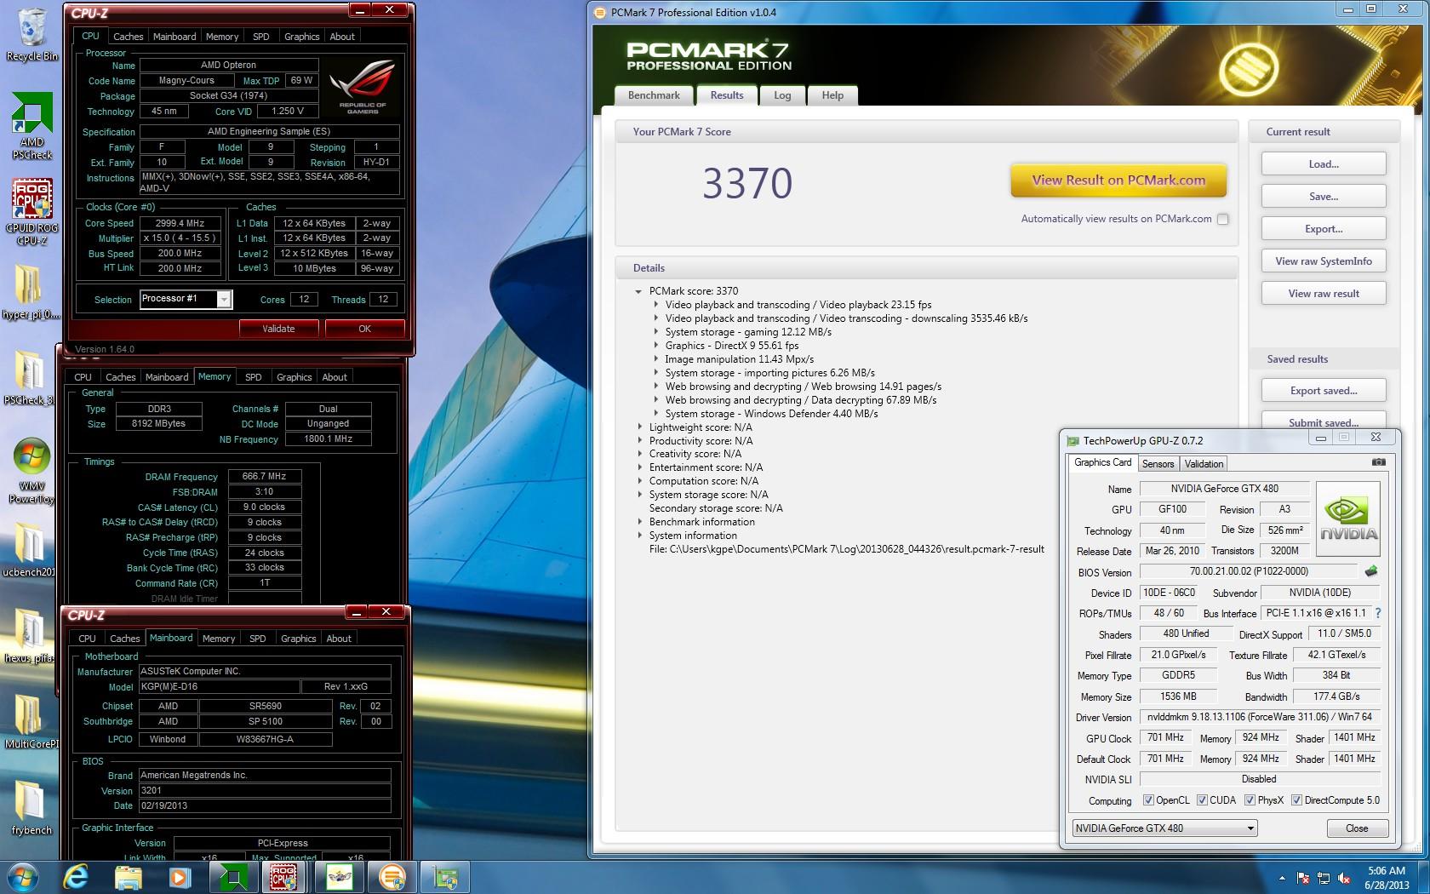Screen dimensions: 1430x894
Task: Open Windows Explorer from the taskbar
Action: pyautogui.click(x=128, y=877)
